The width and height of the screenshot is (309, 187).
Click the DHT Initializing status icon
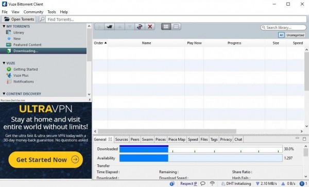[x=223, y=183]
